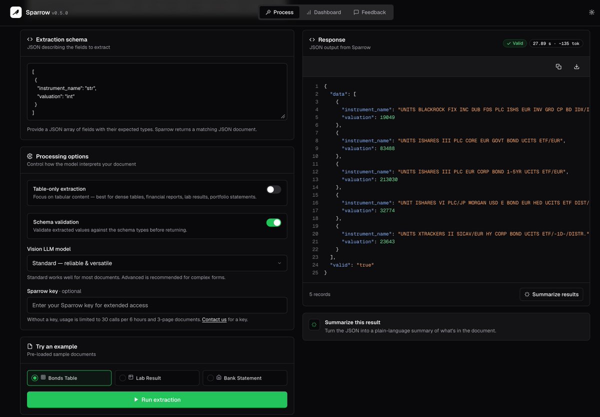Image resolution: width=600 pixels, height=417 pixels.
Task: Click the sparkle icon beside Summarize this result
Action: tap(314, 325)
